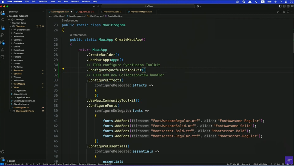This screenshot has height=166, width=294.
Task: Toggle the secondary sidebar layout button
Action: click(x=288, y=6)
